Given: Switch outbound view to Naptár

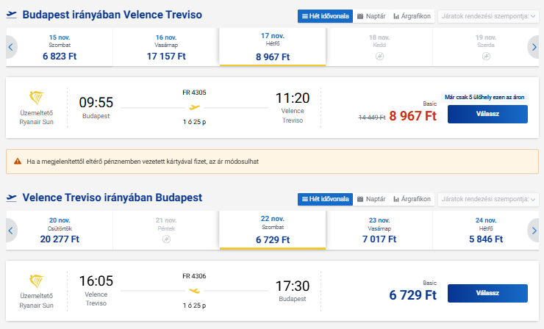Looking at the screenshot, I should [x=371, y=15].
